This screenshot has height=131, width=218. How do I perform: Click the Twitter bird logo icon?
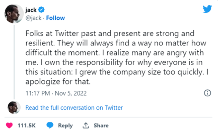(x=207, y=9)
